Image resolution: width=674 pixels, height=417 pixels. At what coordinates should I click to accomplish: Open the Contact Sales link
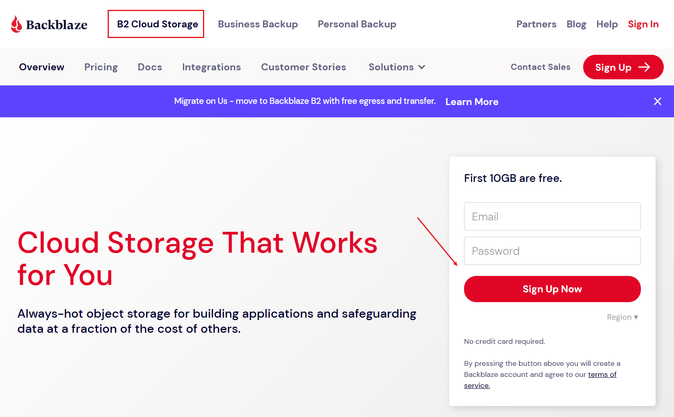(540, 67)
